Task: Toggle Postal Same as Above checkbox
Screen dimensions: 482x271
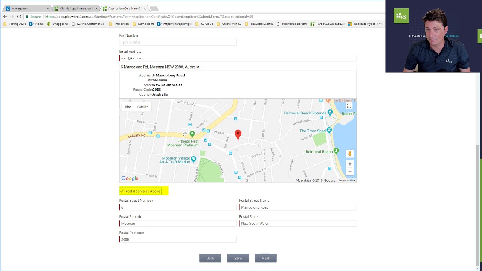Action: click(140, 191)
